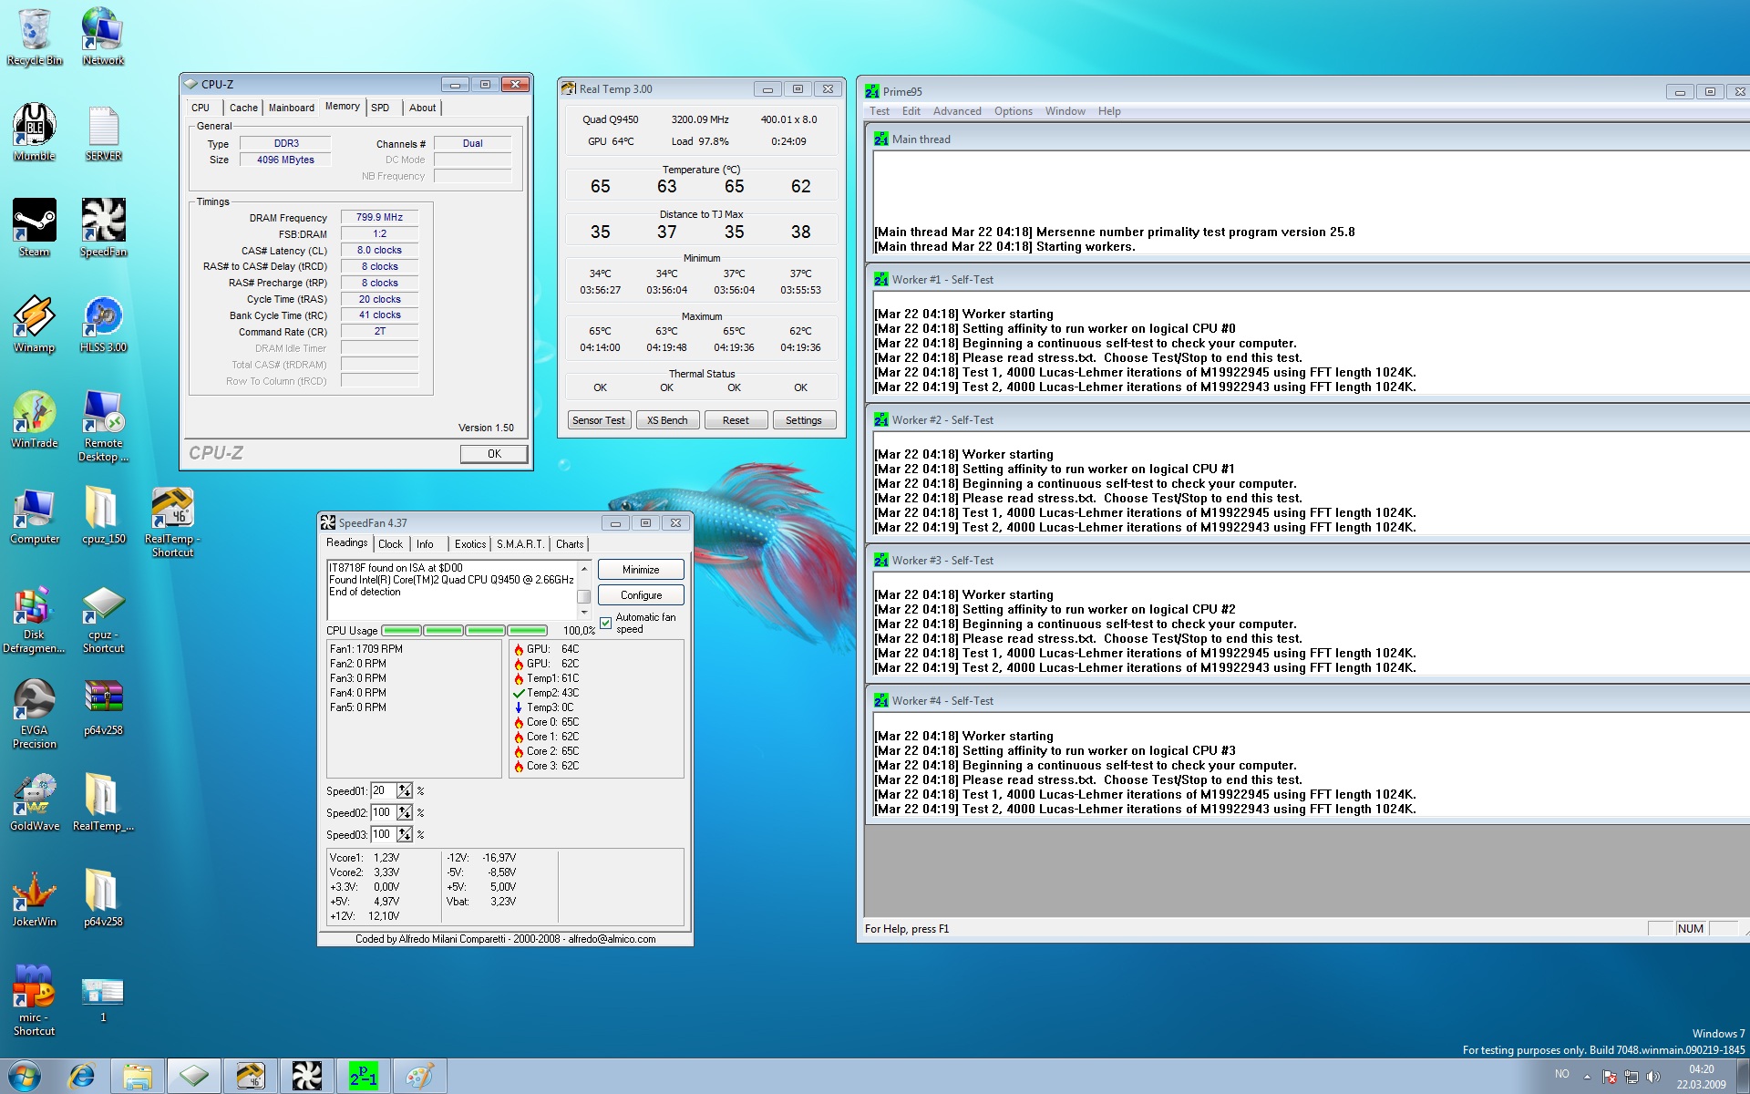
Task: Select the mirc - Shortcut desktop icon
Action: point(35,1000)
